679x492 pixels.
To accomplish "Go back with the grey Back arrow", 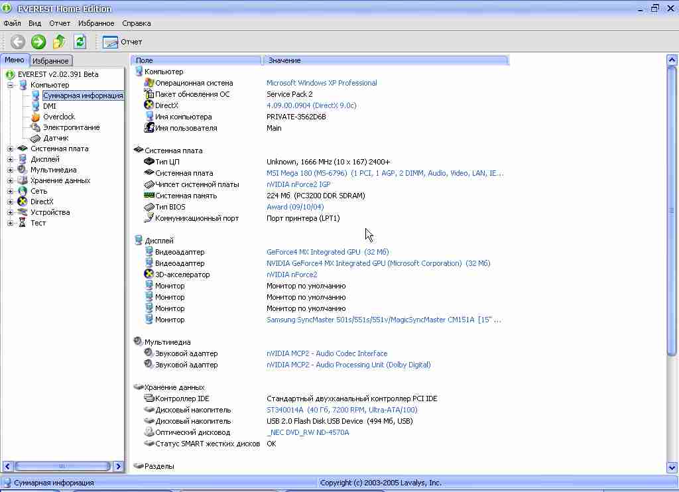I will [18, 42].
